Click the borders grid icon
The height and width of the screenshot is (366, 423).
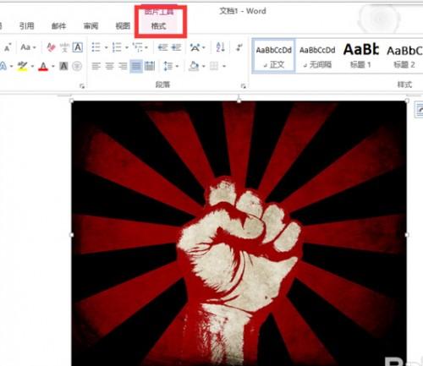click(x=214, y=66)
